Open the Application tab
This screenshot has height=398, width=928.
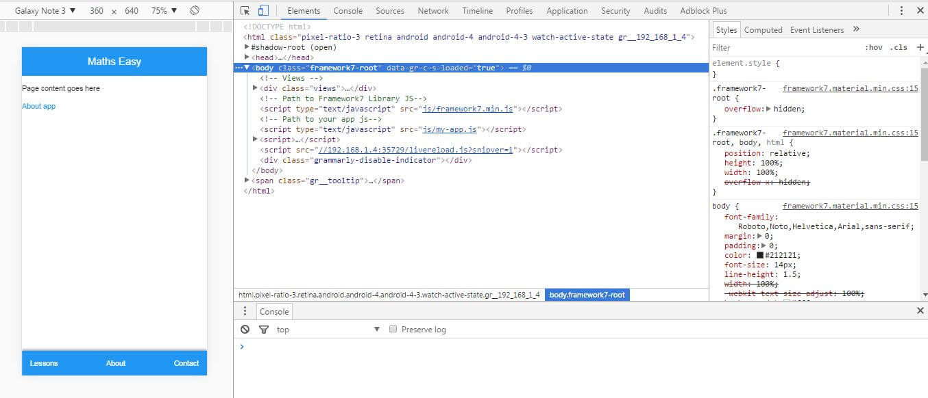(567, 11)
